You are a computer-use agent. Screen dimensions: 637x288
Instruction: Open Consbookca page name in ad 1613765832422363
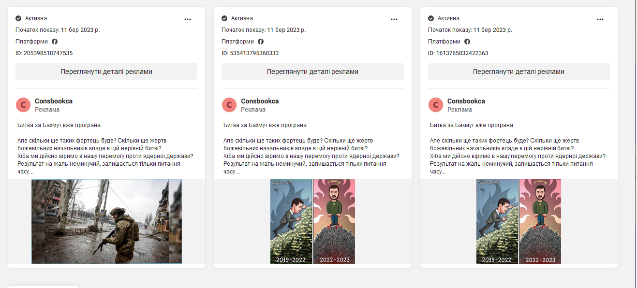click(x=466, y=101)
